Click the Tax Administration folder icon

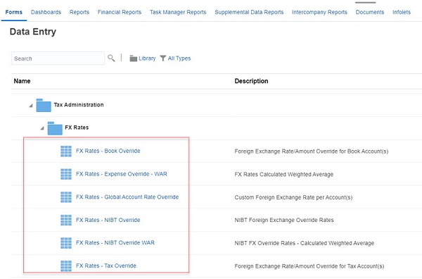tap(44, 105)
